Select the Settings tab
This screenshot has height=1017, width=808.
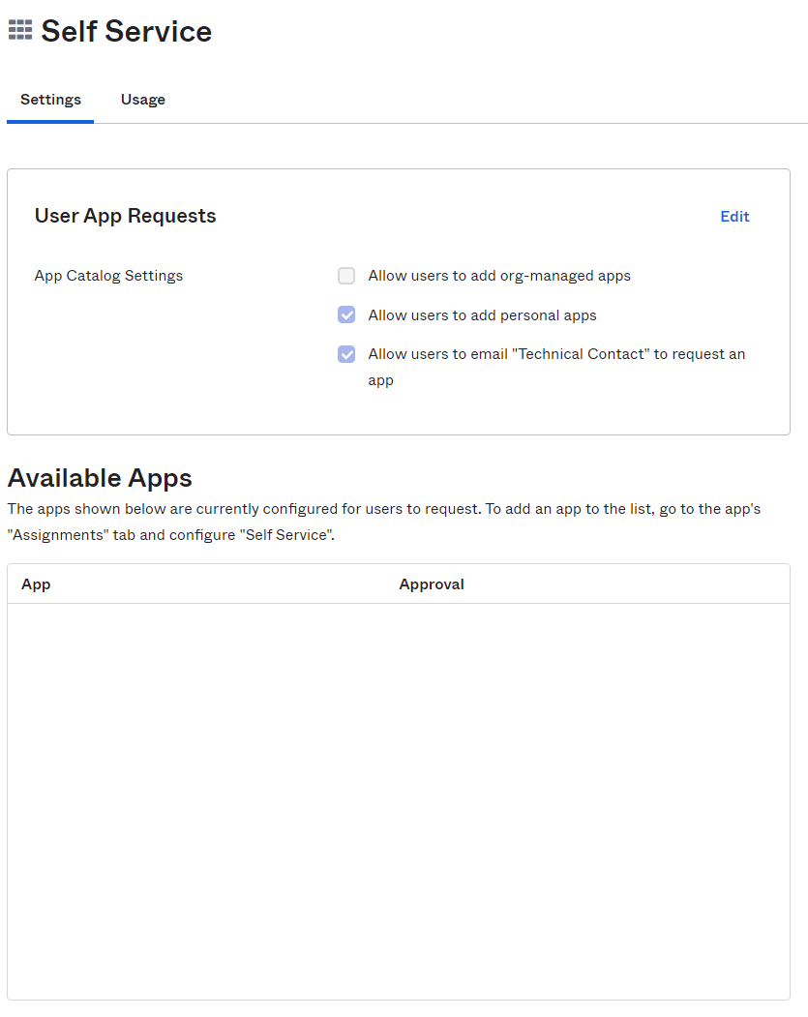pos(50,100)
